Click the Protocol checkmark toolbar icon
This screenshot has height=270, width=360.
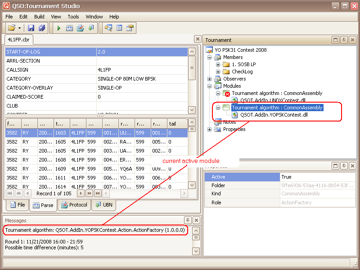80,28
